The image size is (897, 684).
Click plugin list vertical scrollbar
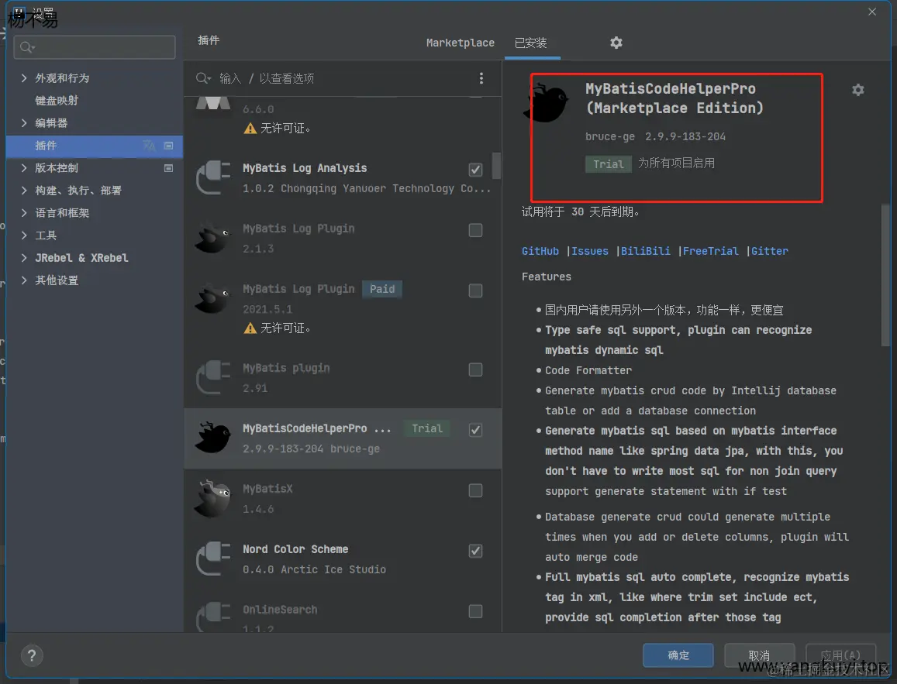(x=496, y=166)
